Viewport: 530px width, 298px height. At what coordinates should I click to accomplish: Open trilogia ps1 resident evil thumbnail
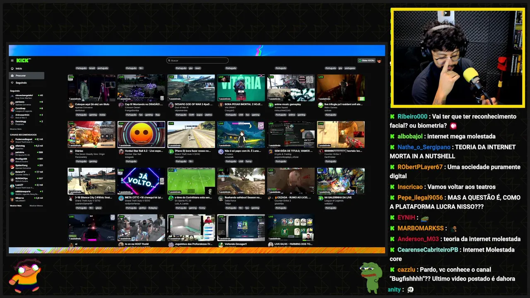tap(341, 88)
